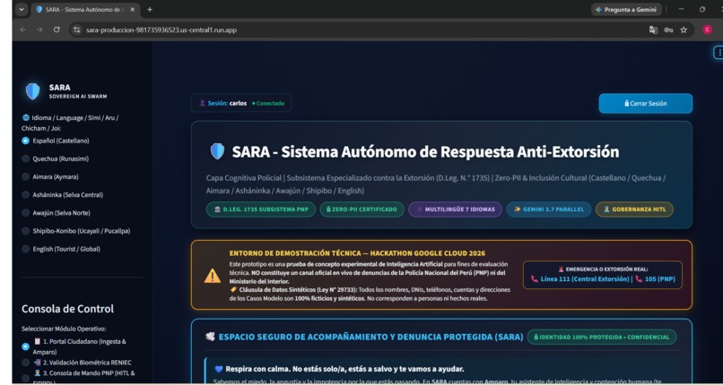Click the 'Consola de Control' heading
This screenshot has width=723, height=385.
(68, 309)
